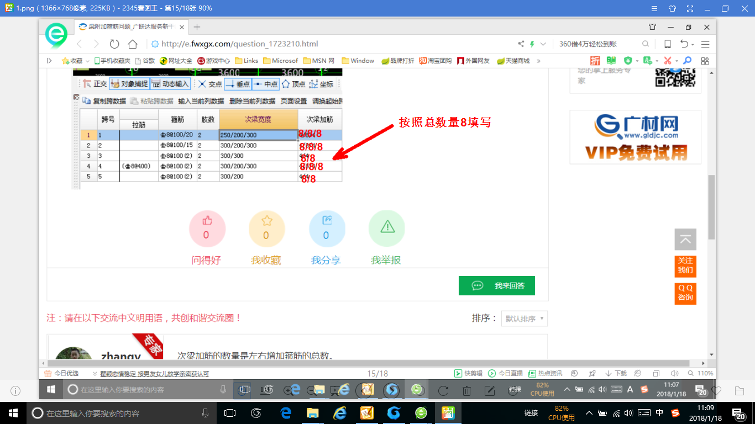This screenshot has height=424, width=755.
Task: Open dropdown arrow beside ¥ shield icon
Action: tap(637, 61)
